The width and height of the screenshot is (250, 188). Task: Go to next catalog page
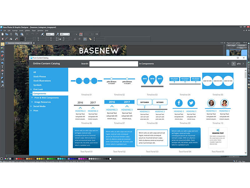pos(243,64)
